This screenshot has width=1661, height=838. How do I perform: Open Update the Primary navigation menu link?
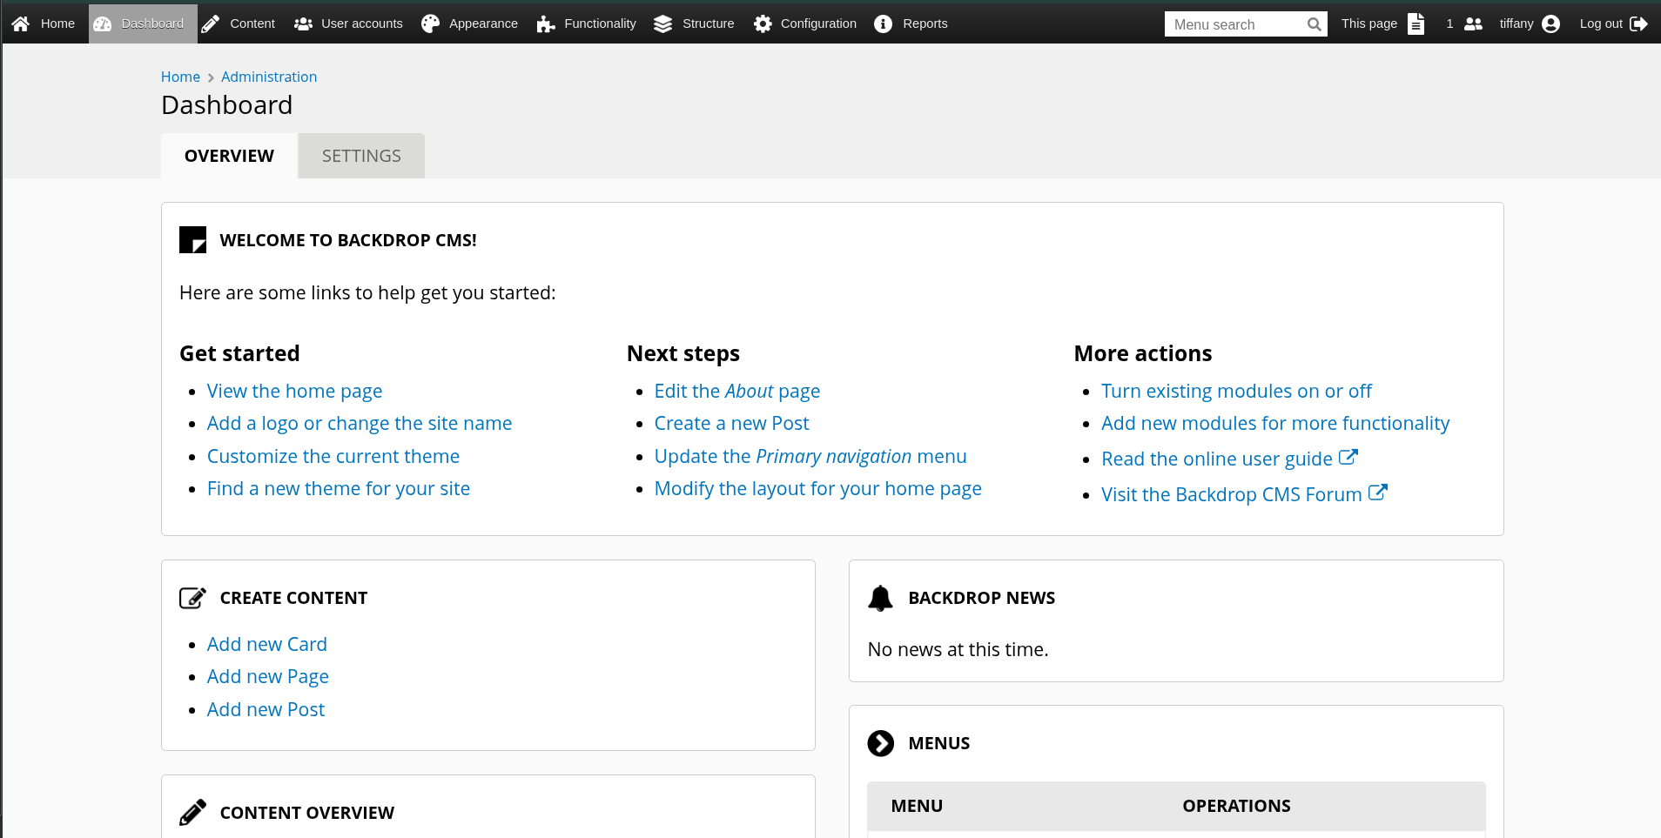pyautogui.click(x=810, y=456)
